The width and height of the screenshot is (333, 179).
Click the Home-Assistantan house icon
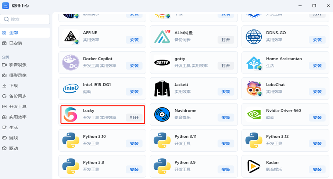click(254, 63)
